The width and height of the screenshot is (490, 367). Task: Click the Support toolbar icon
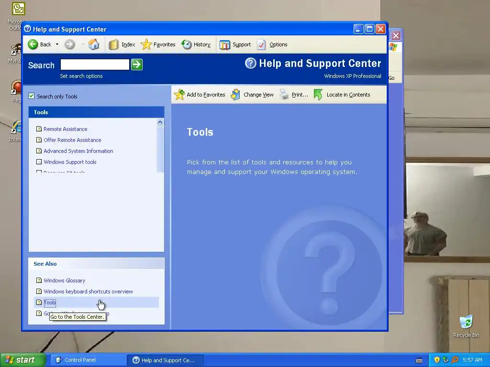click(x=225, y=45)
